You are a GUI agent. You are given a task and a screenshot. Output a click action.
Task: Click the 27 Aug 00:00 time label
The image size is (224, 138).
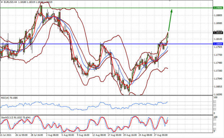[x=161, y=135]
